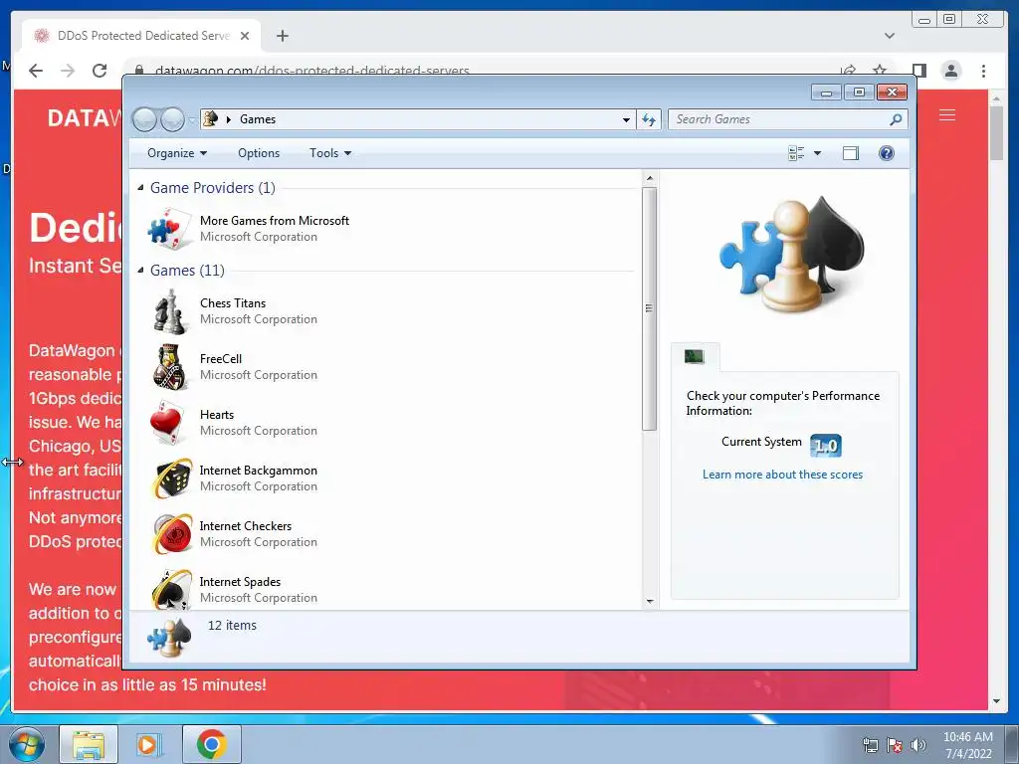Open Chrome profile avatar
The height and width of the screenshot is (764, 1019).
click(x=950, y=71)
